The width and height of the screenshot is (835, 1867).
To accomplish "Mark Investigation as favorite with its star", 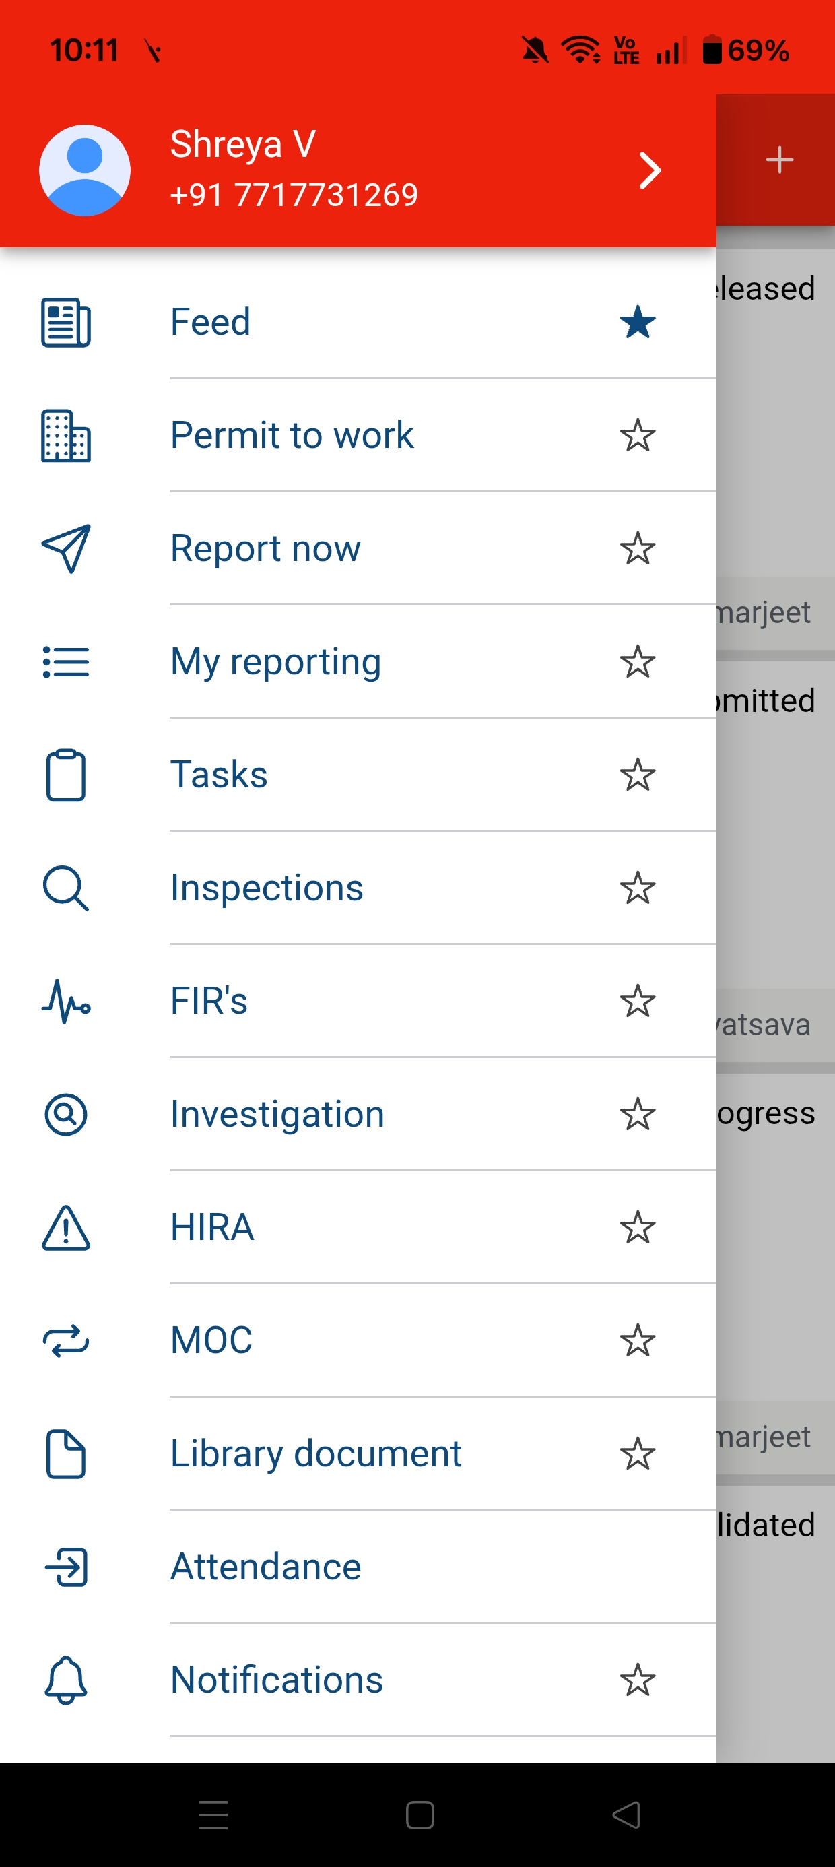I will point(638,1115).
